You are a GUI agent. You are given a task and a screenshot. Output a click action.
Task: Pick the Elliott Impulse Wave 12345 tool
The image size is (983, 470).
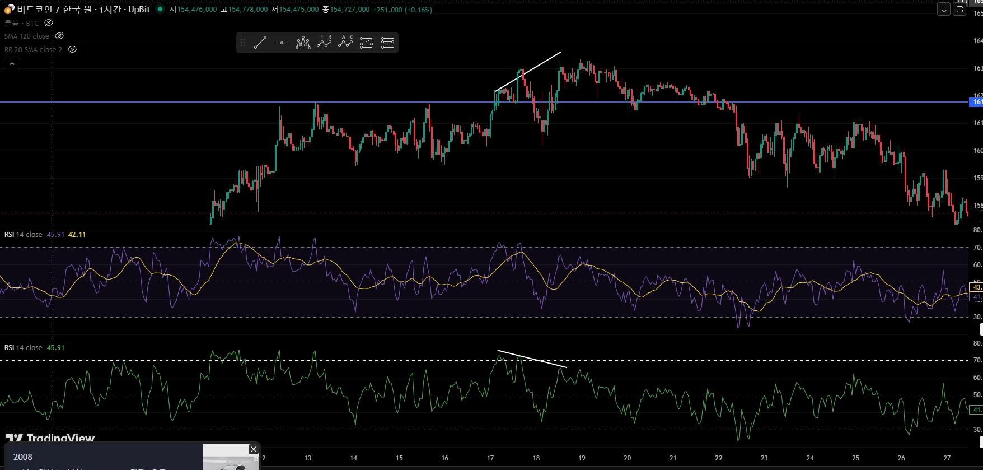(x=324, y=43)
